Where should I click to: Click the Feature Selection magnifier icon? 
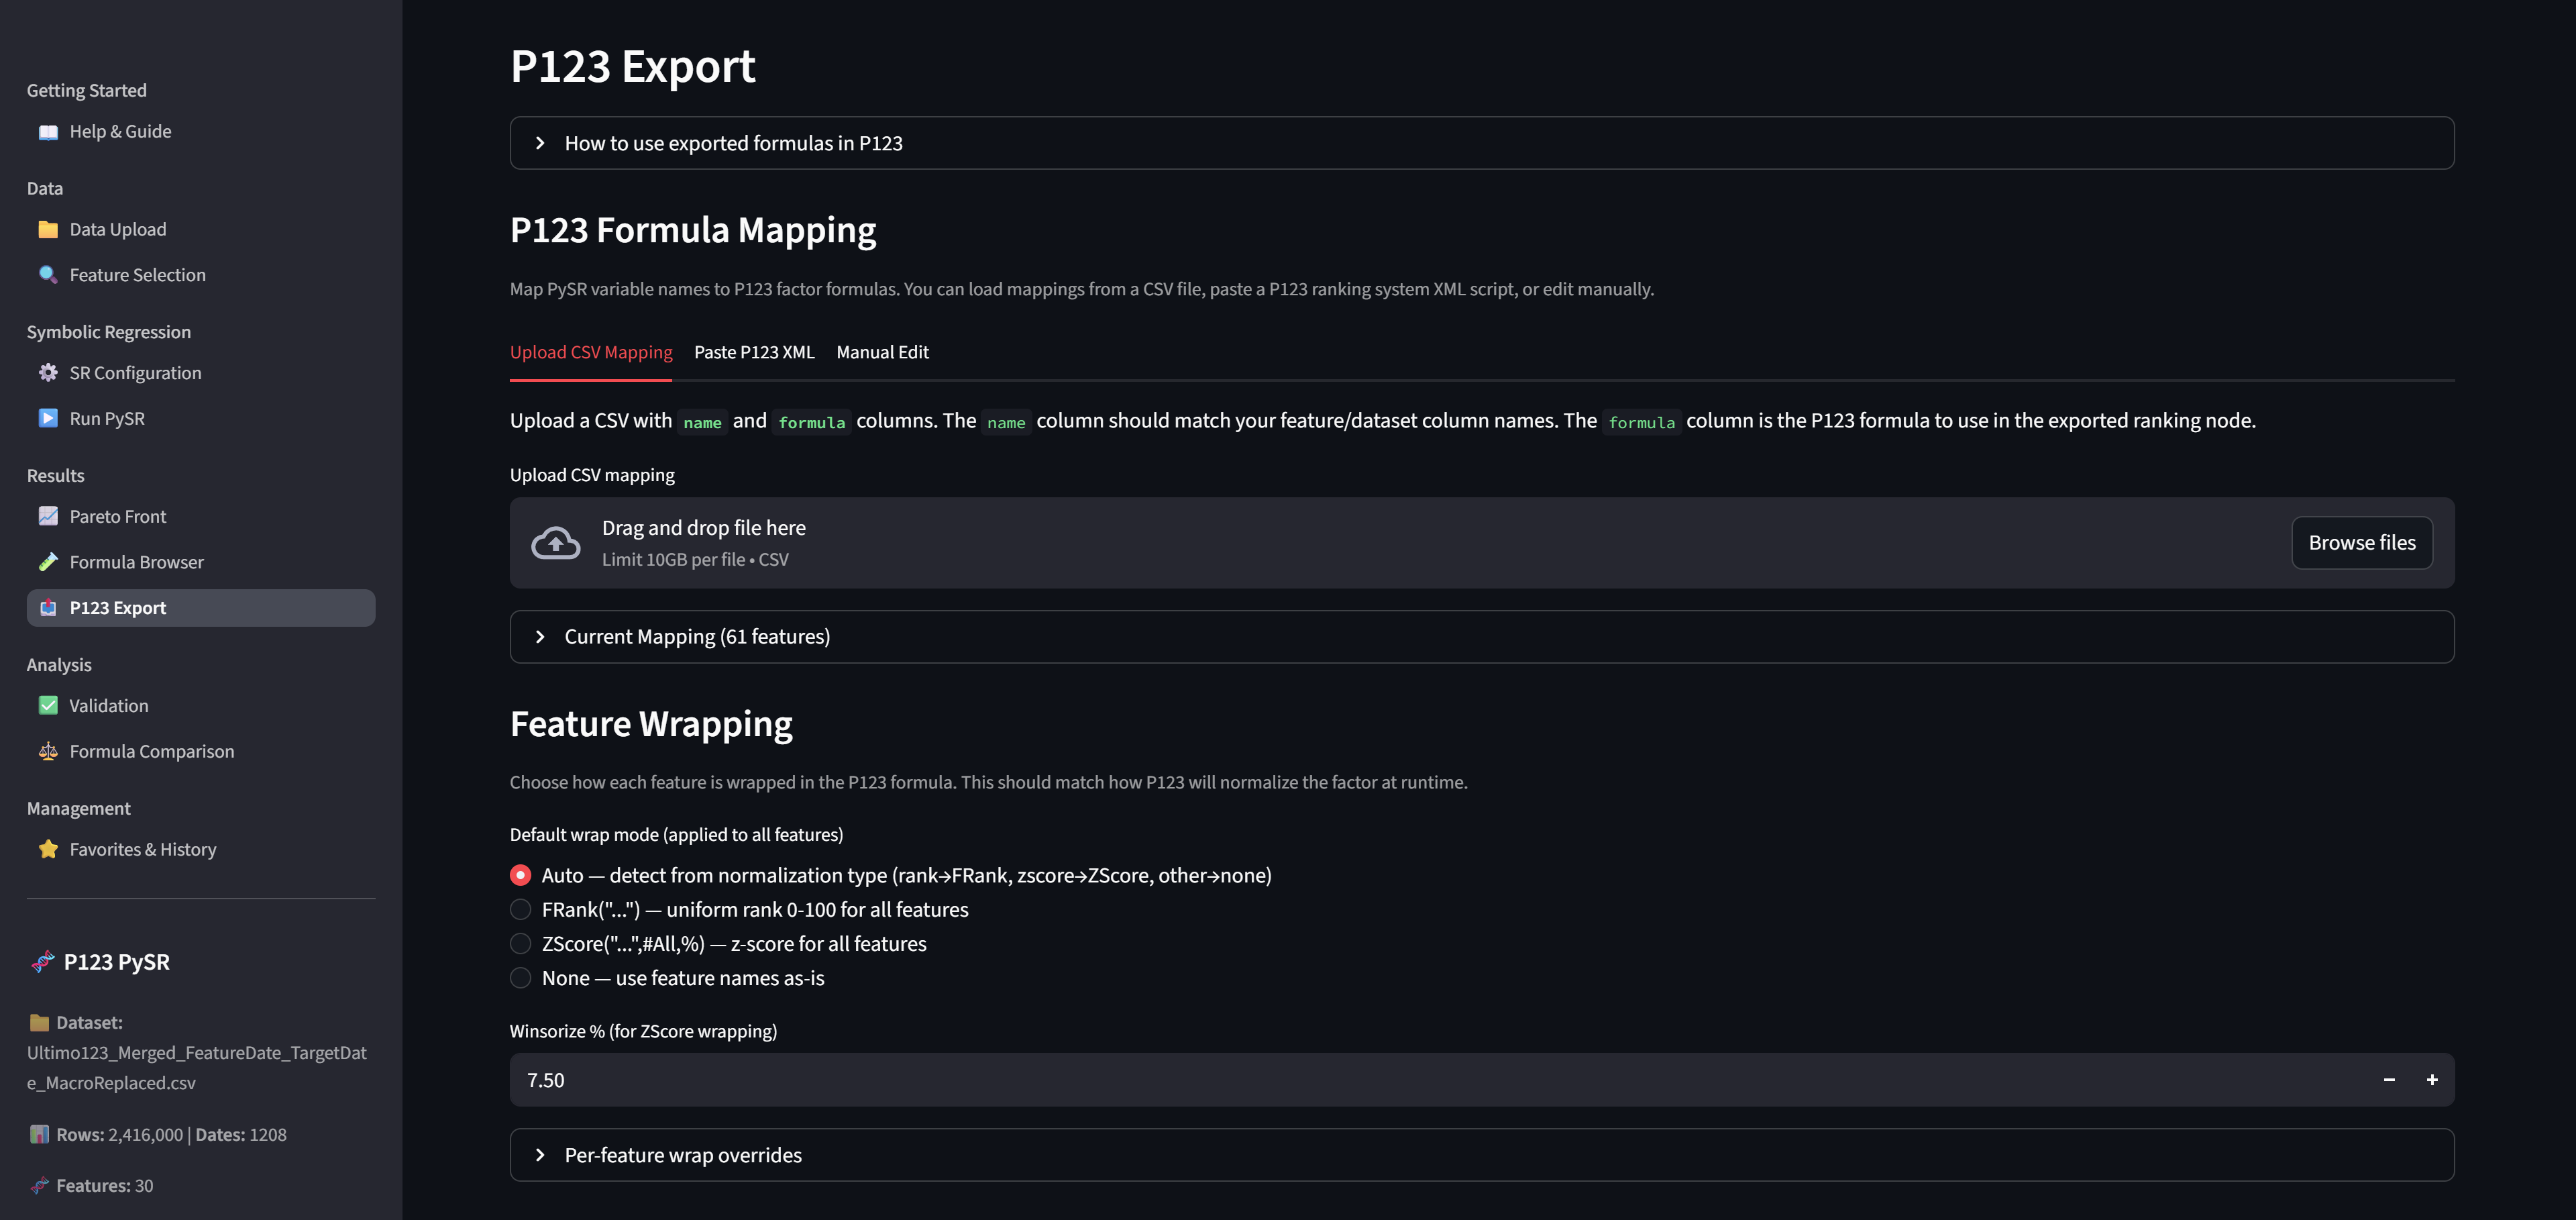point(48,275)
